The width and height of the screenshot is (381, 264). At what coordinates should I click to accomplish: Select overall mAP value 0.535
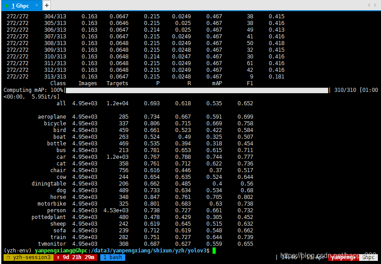(214, 103)
